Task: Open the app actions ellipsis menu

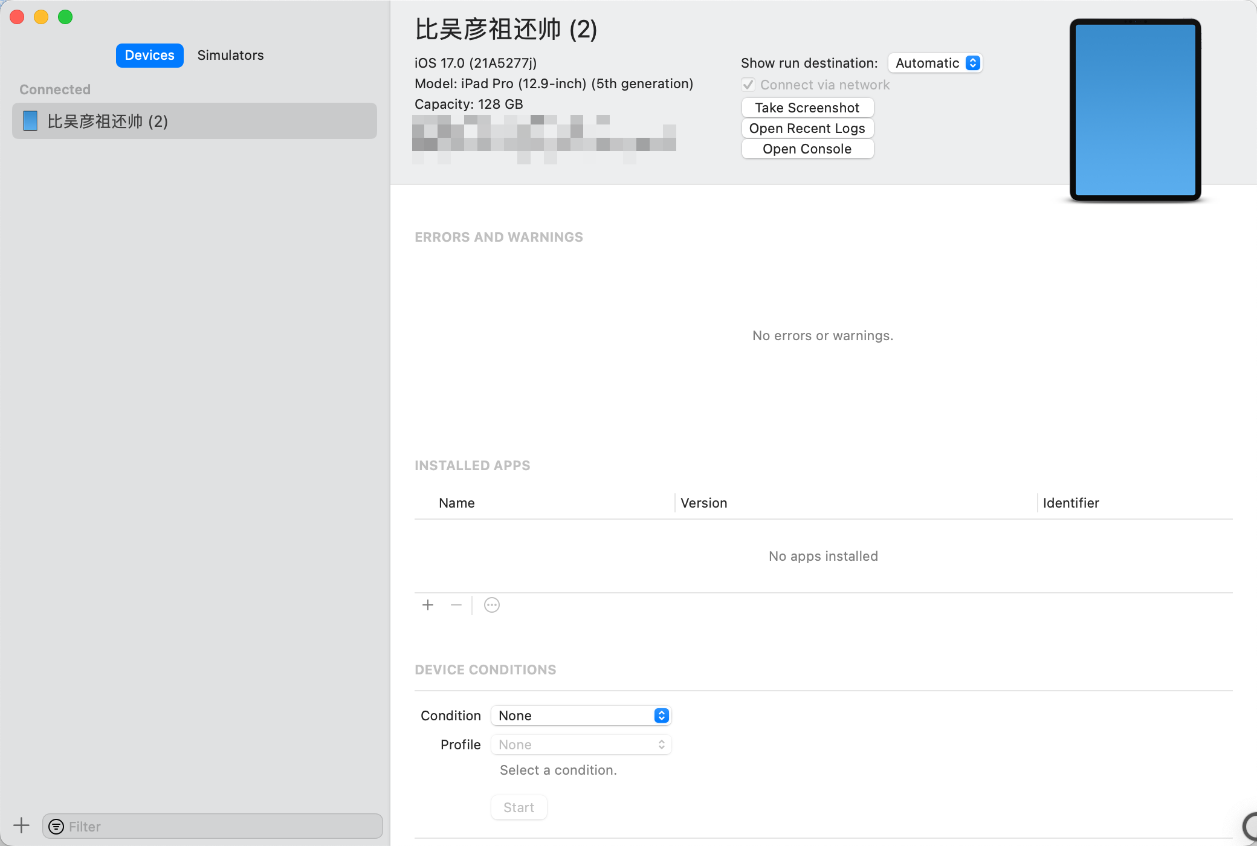Action: [x=492, y=605]
